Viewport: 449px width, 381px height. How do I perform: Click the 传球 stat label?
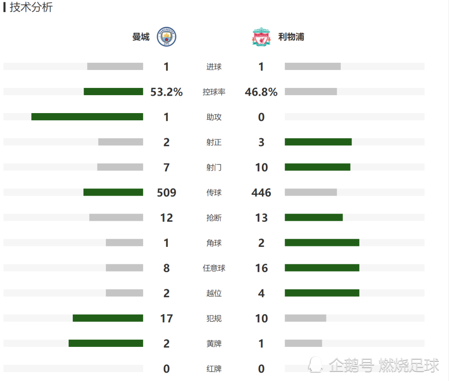pos(214,193)
